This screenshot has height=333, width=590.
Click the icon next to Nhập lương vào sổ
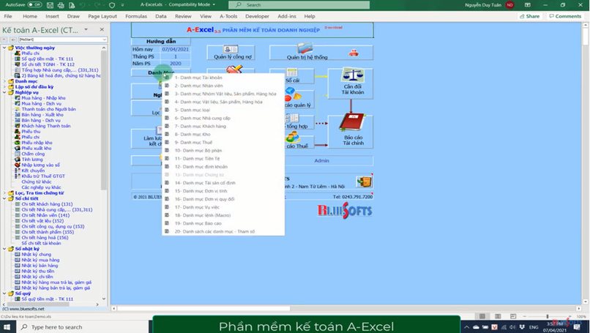click(x=18, y=165)
